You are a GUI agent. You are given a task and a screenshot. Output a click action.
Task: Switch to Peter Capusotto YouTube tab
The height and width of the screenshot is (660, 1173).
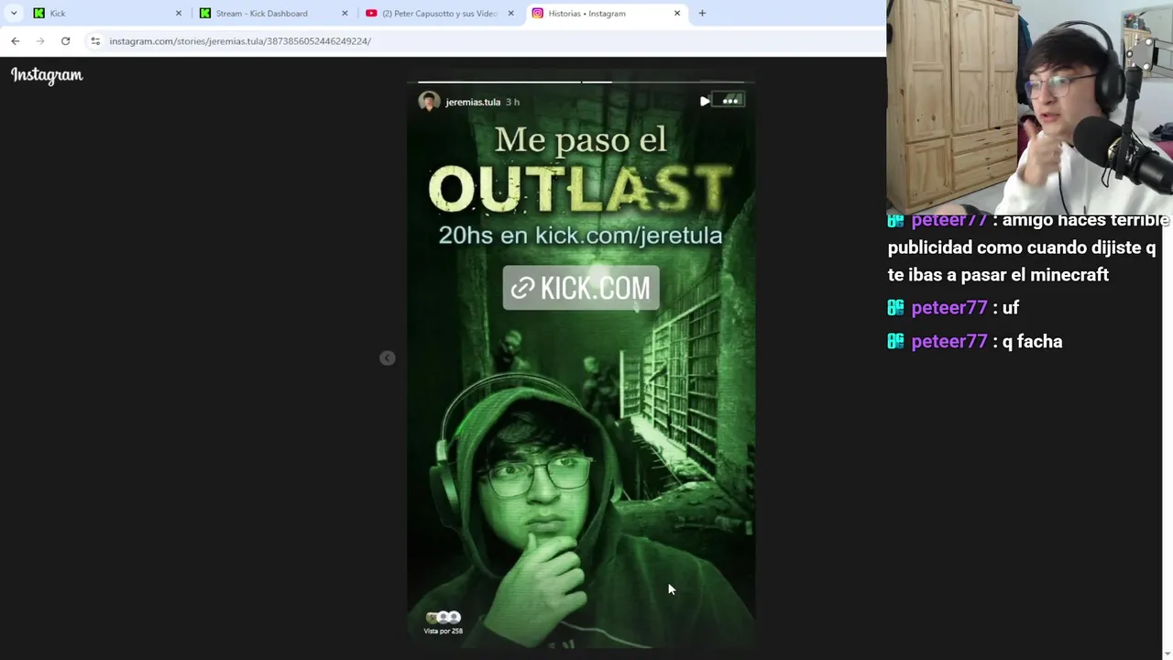439,13
